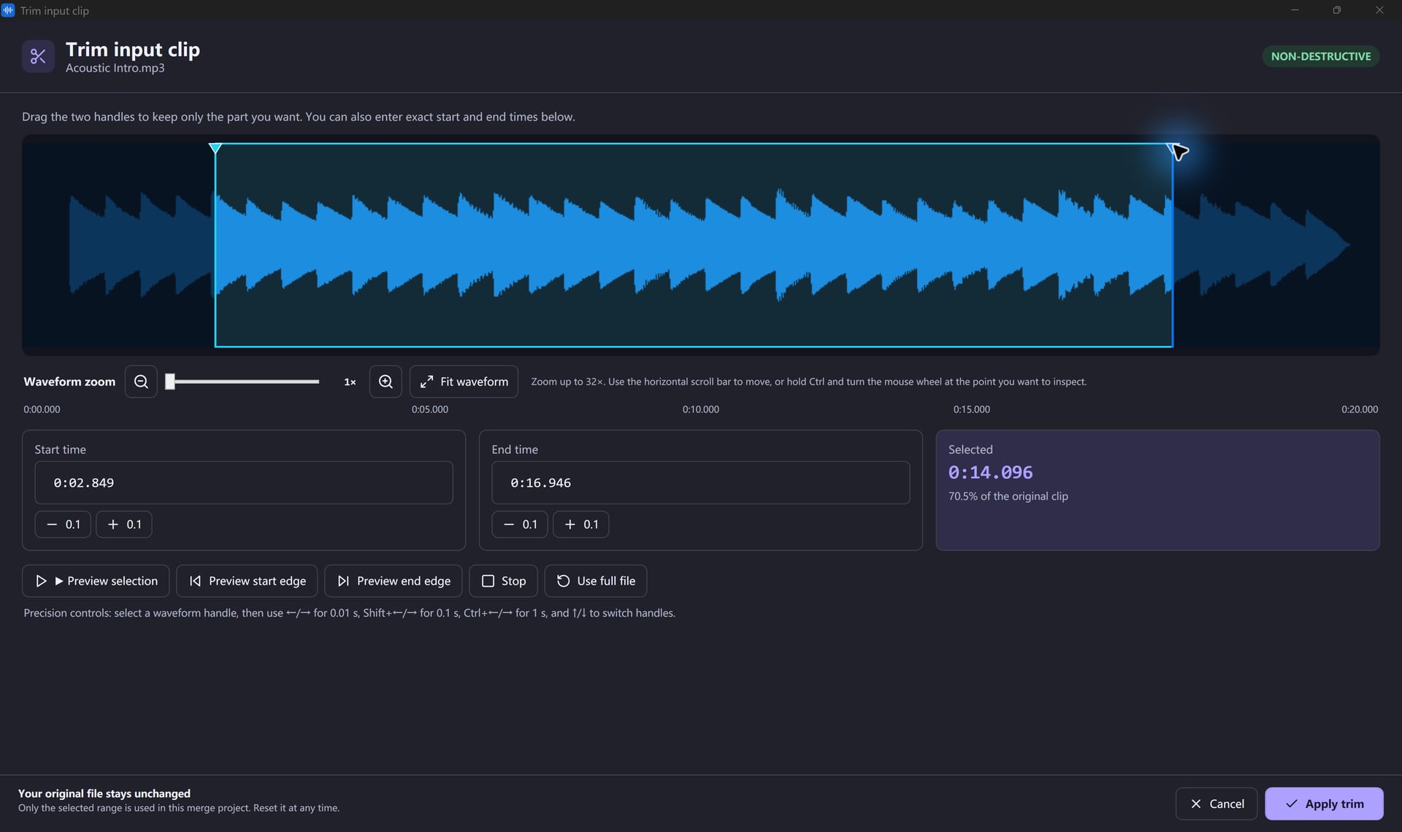Click the waveform zoom slider thumb
1402x832 pixels.
click(170, 382)
